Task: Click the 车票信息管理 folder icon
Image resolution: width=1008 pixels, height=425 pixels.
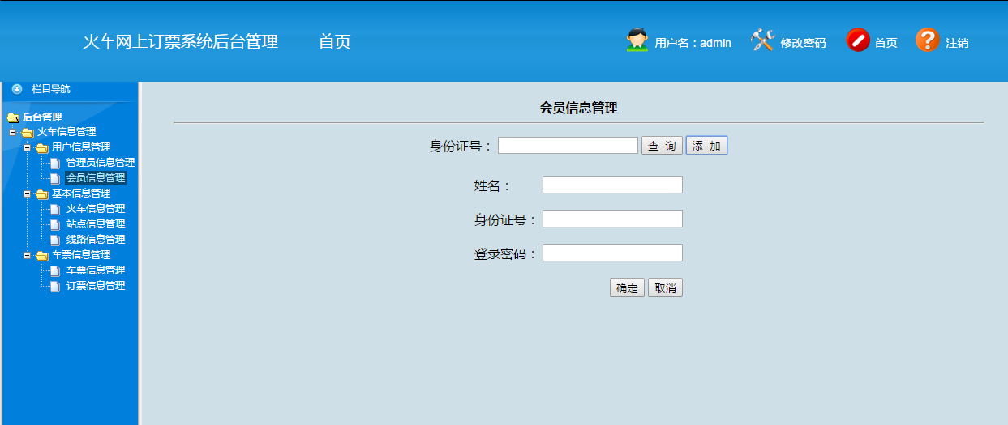Action: tap(42, 255)
